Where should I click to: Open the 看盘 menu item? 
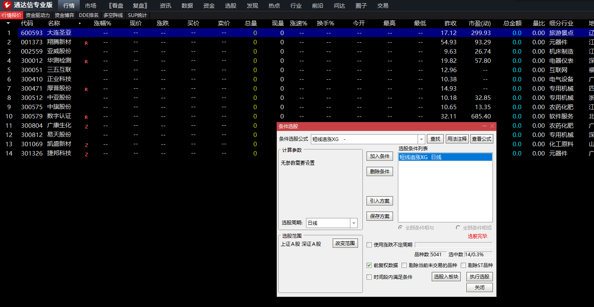point(116,6)
